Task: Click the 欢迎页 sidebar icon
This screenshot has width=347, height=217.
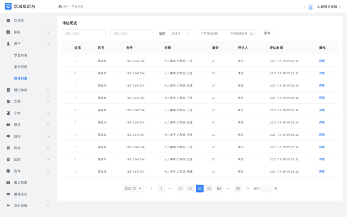Action: [x=8, y=21]
